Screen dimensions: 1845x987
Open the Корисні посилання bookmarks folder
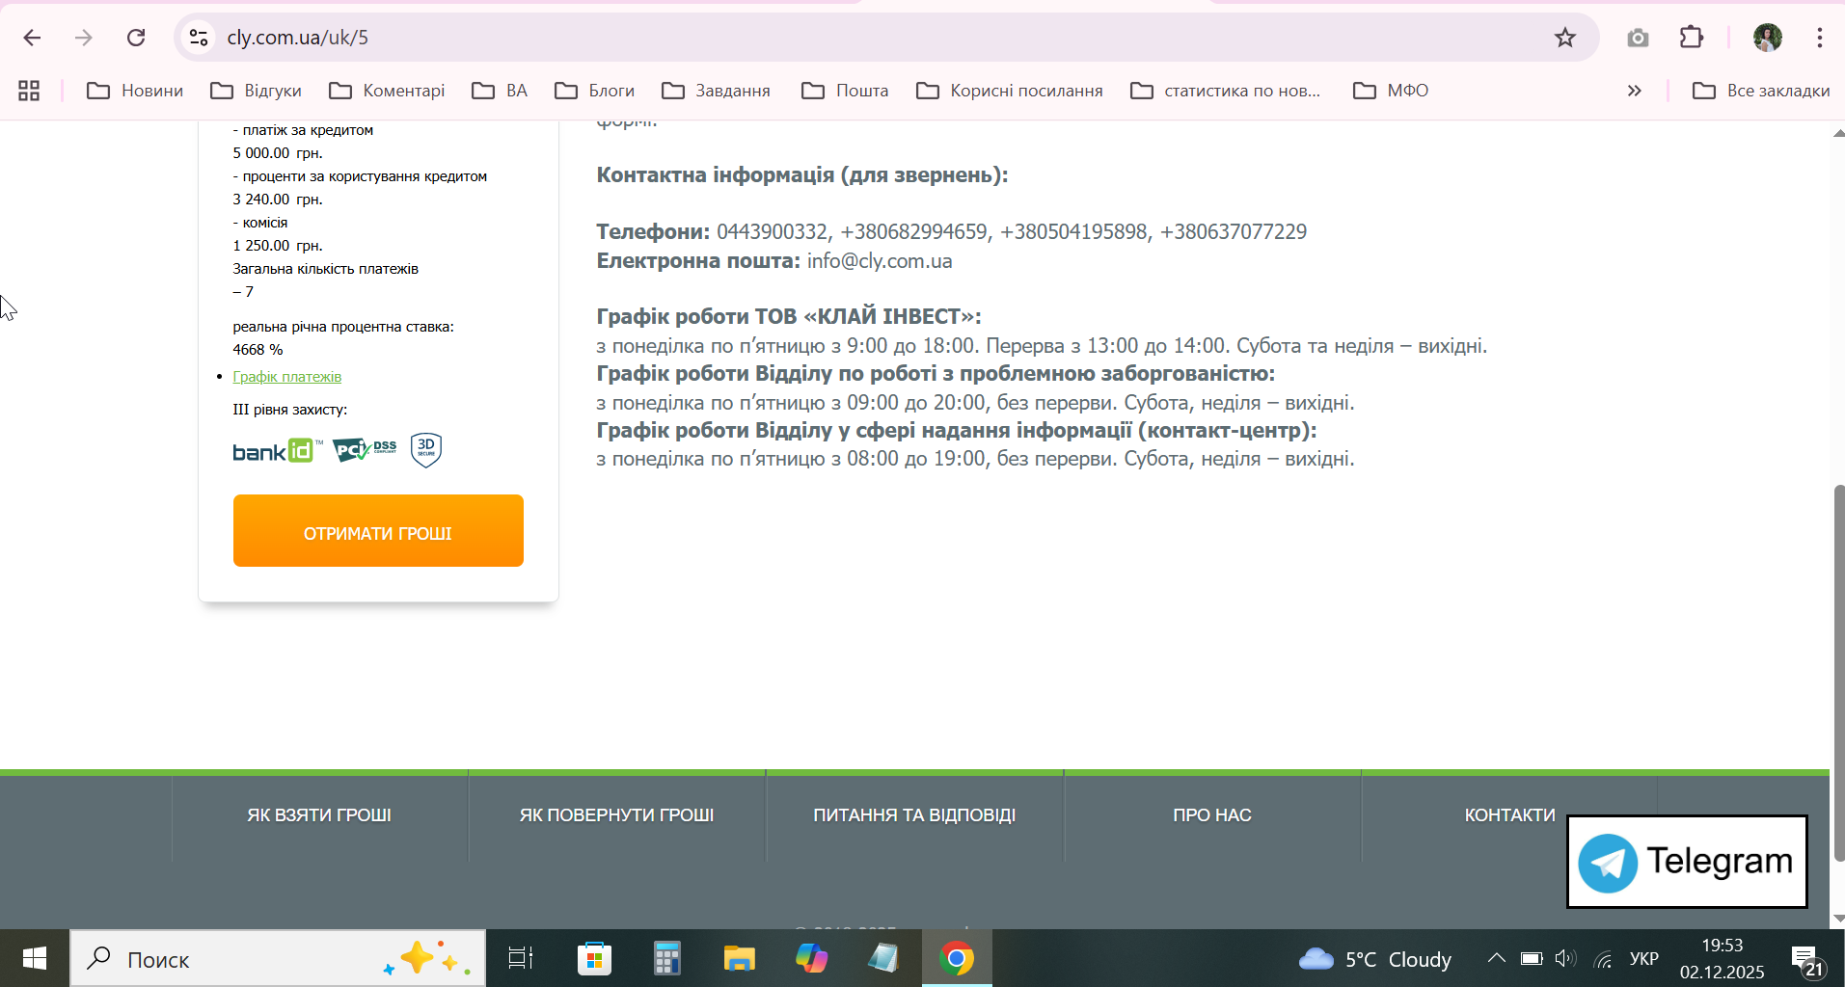(1010, 91)
